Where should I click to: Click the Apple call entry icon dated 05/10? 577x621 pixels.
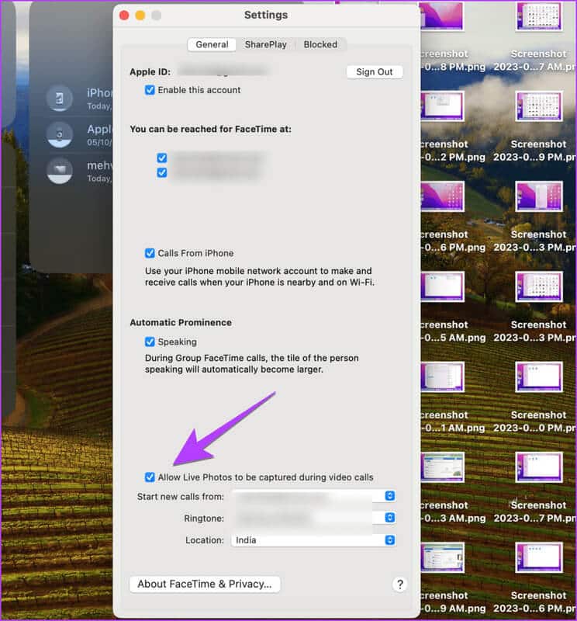(60, 134)
